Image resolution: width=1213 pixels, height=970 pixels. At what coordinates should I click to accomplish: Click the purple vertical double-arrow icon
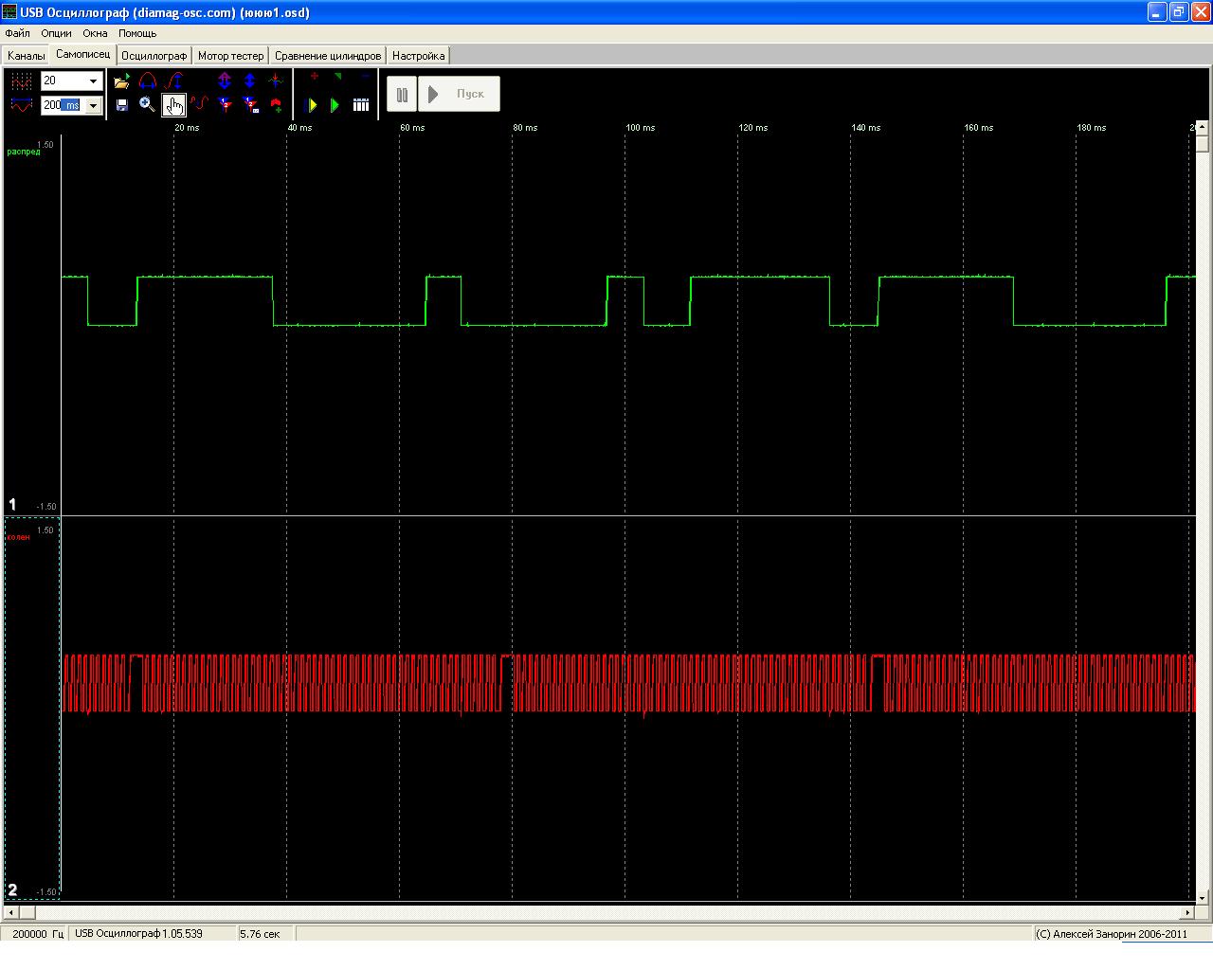pos(225,81)
